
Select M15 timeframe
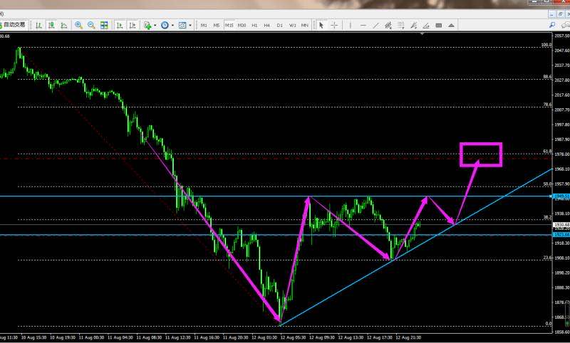tap(229, 25)
